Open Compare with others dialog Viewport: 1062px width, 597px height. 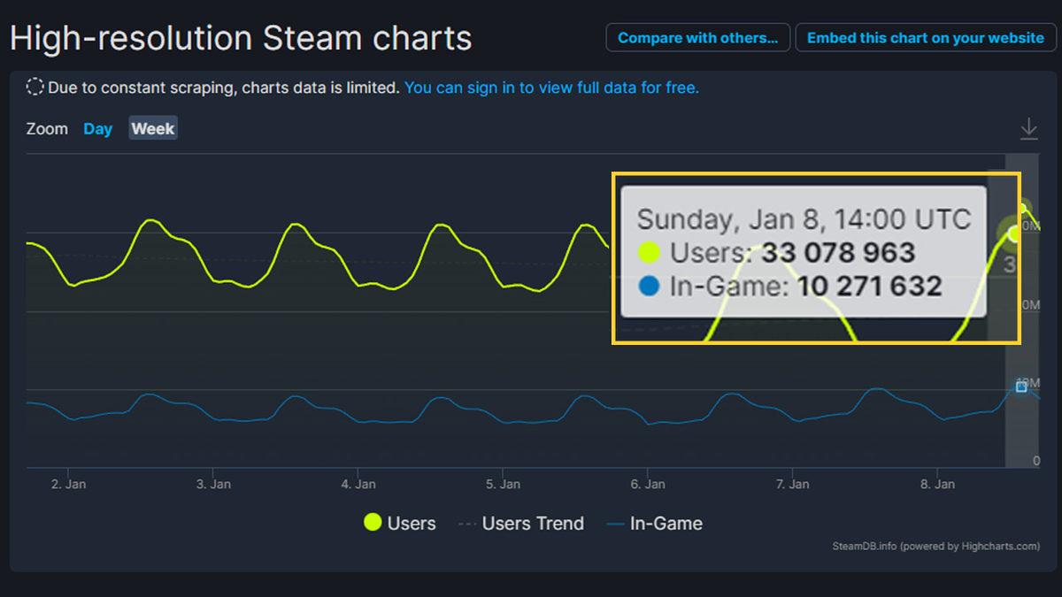coord(697,37)
